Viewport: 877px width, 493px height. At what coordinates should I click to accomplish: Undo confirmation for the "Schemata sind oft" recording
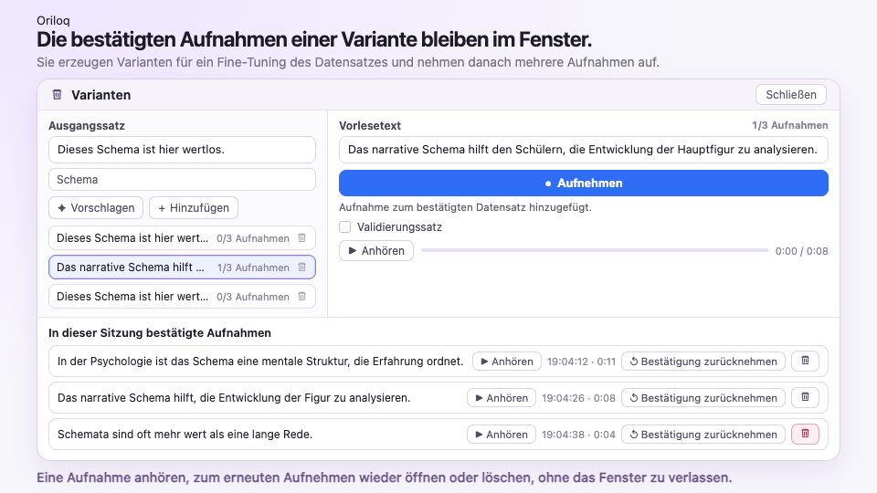point(703,435)
